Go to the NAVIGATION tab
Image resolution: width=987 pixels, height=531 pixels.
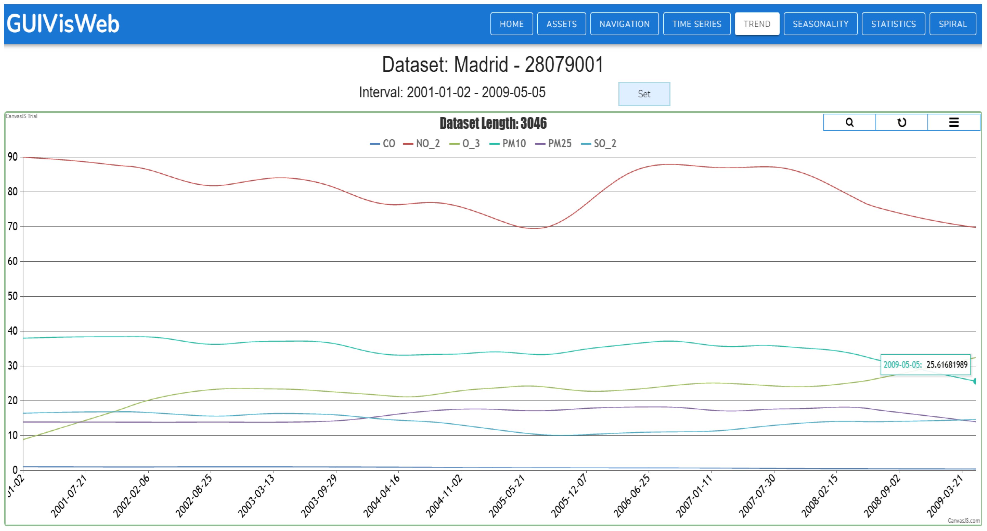click(624, 24)
